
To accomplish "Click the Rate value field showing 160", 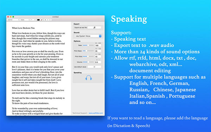I will 98,45.
